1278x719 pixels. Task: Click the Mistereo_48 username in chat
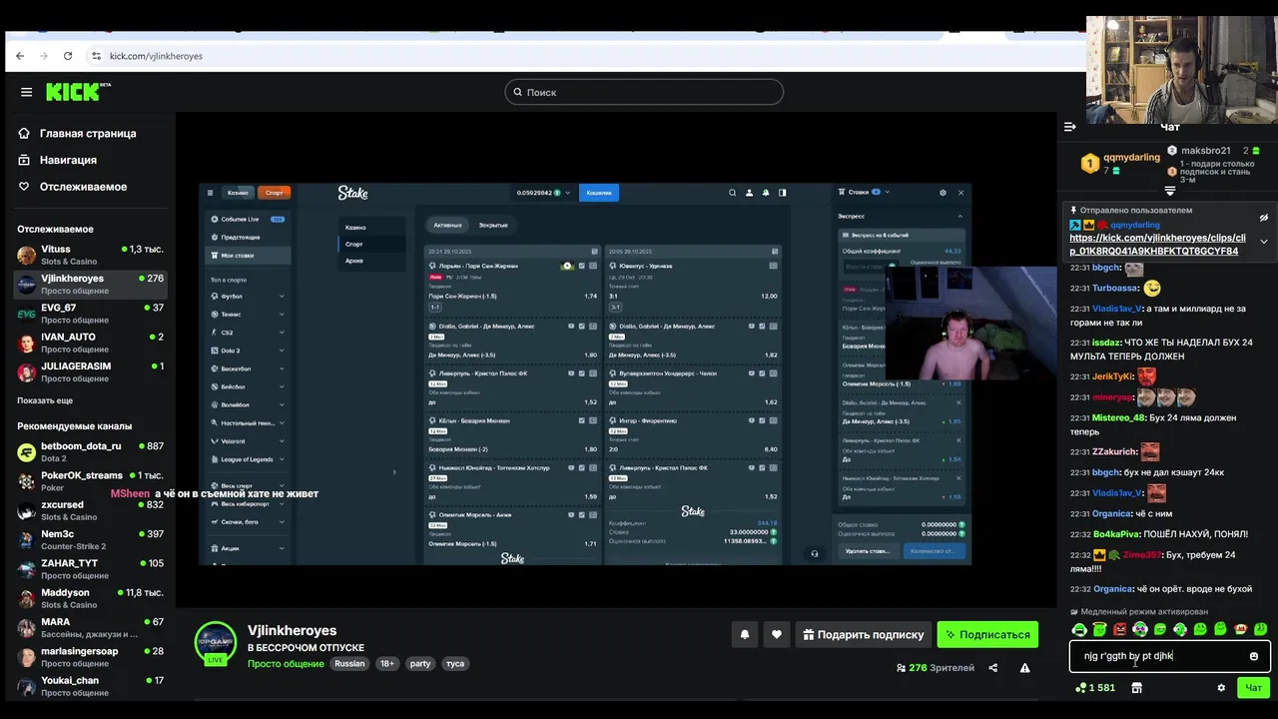[x=1118, y=417]
